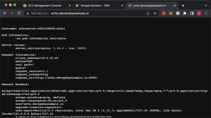Click the Not Secure warning indicator
The image size is (211, 118).
tap(37, 13)
